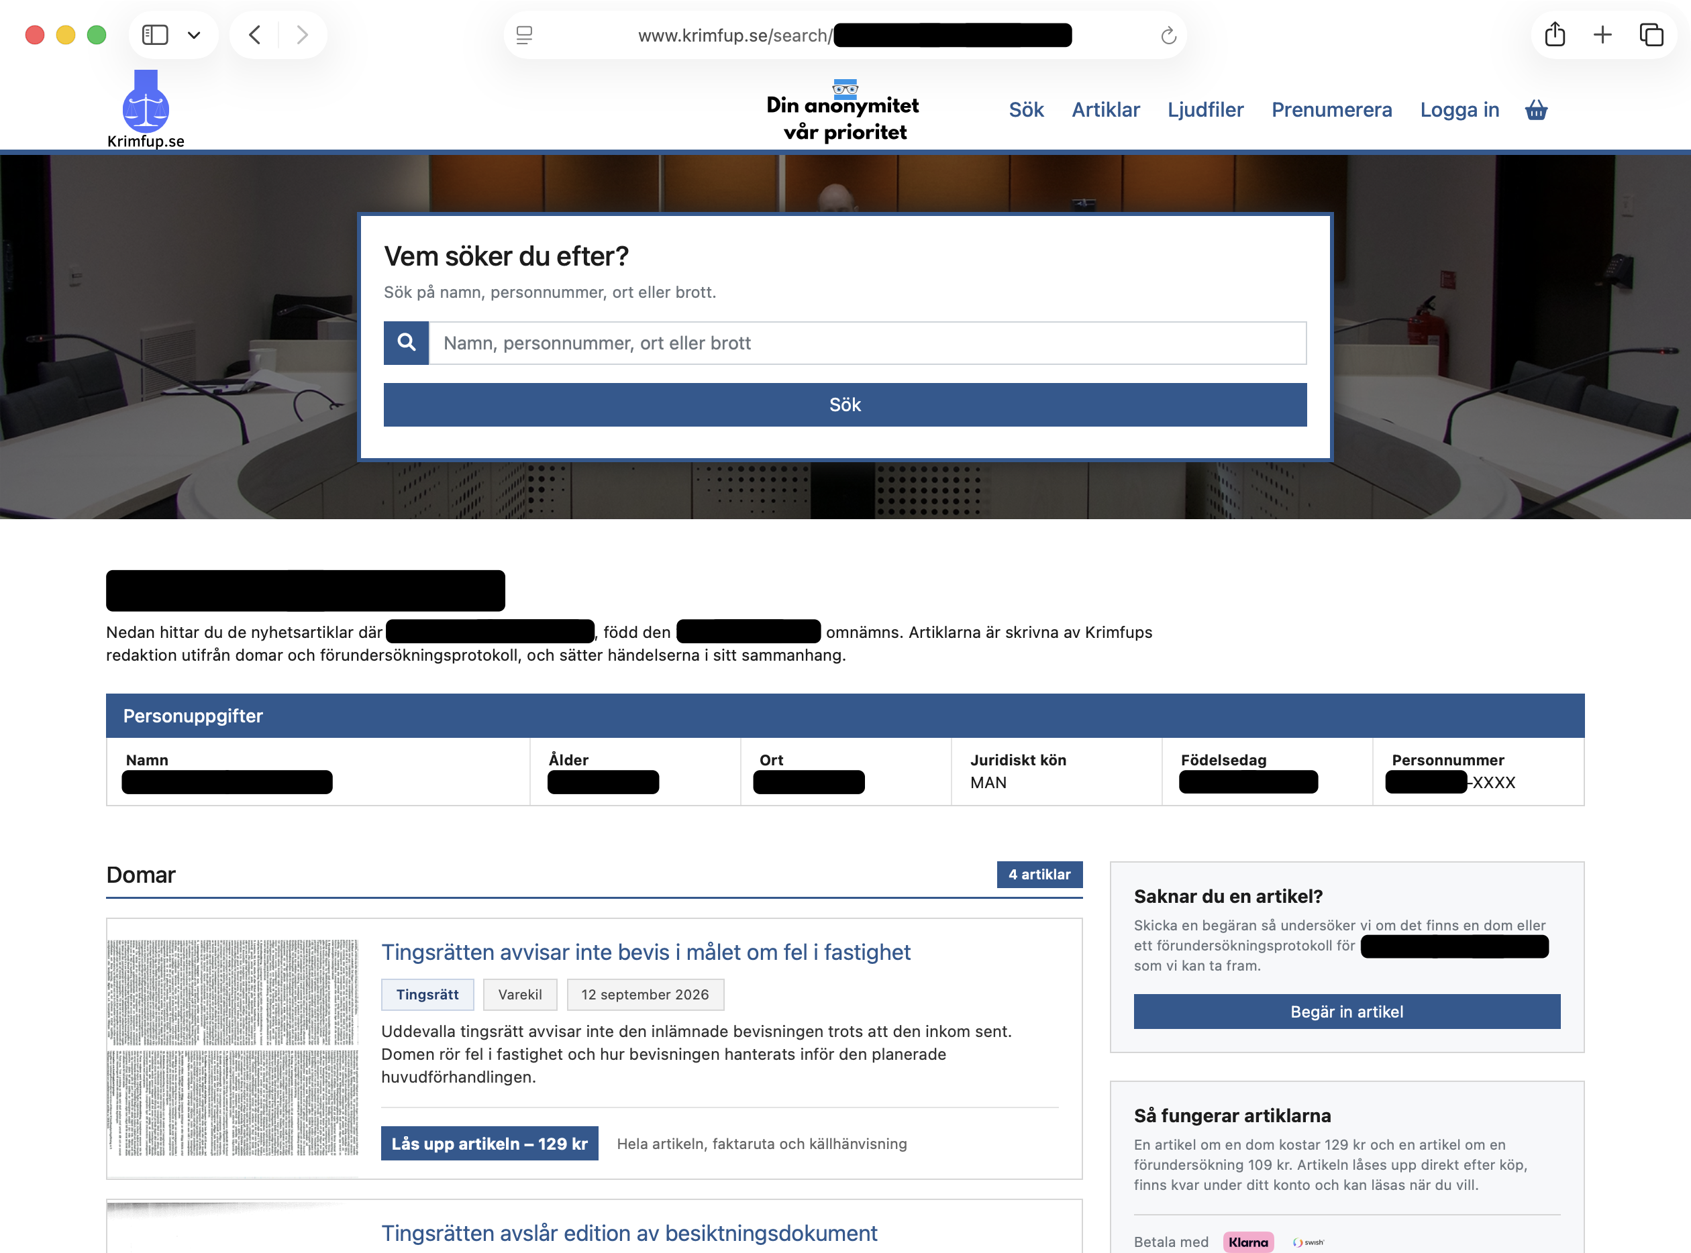
Task: Select the Varekil tag
Action: coord(519,994)
